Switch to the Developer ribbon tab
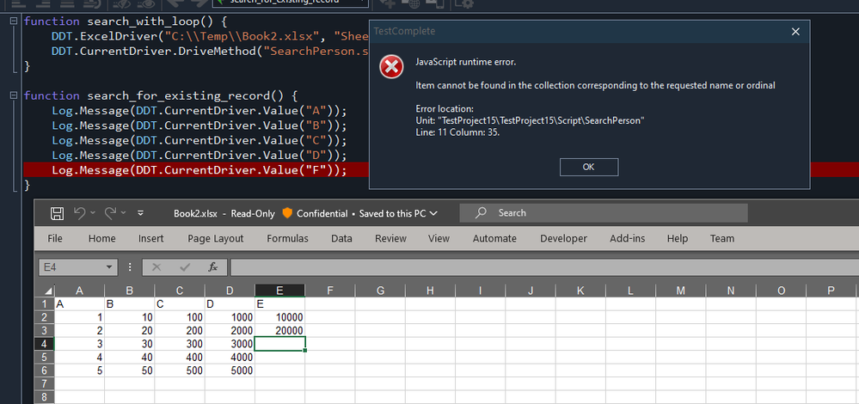The width and height of the screenshot is (859, 404). tap(563, 238)
